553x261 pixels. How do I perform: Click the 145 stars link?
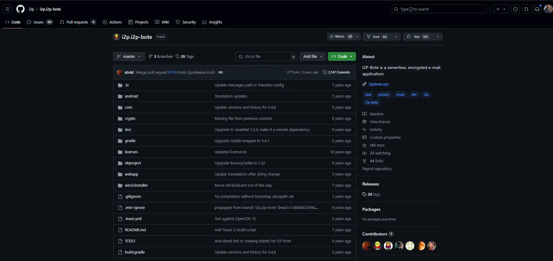point(377,145)
